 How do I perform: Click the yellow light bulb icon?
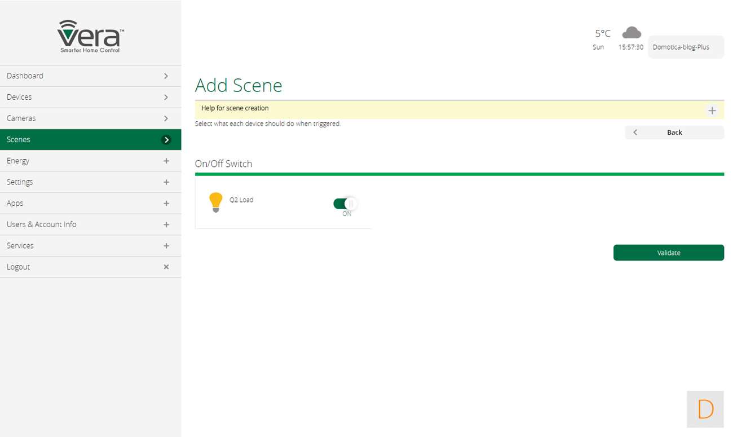tap(215, 202)
